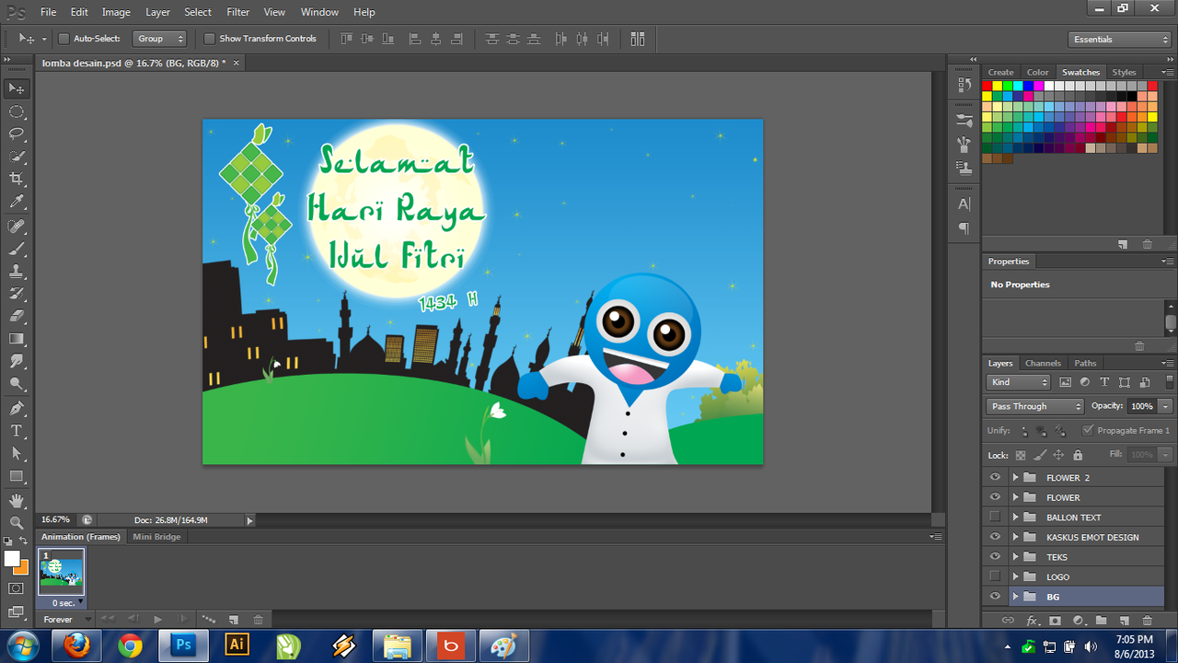Screen dimensions: 1178x663
Task: Switch to the Paths tab
Action: 1086,363
